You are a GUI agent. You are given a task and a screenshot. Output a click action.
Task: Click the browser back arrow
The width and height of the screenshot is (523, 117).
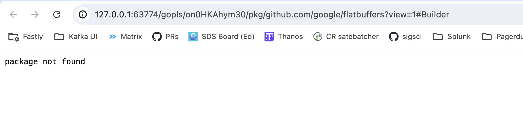pos(13,14)
